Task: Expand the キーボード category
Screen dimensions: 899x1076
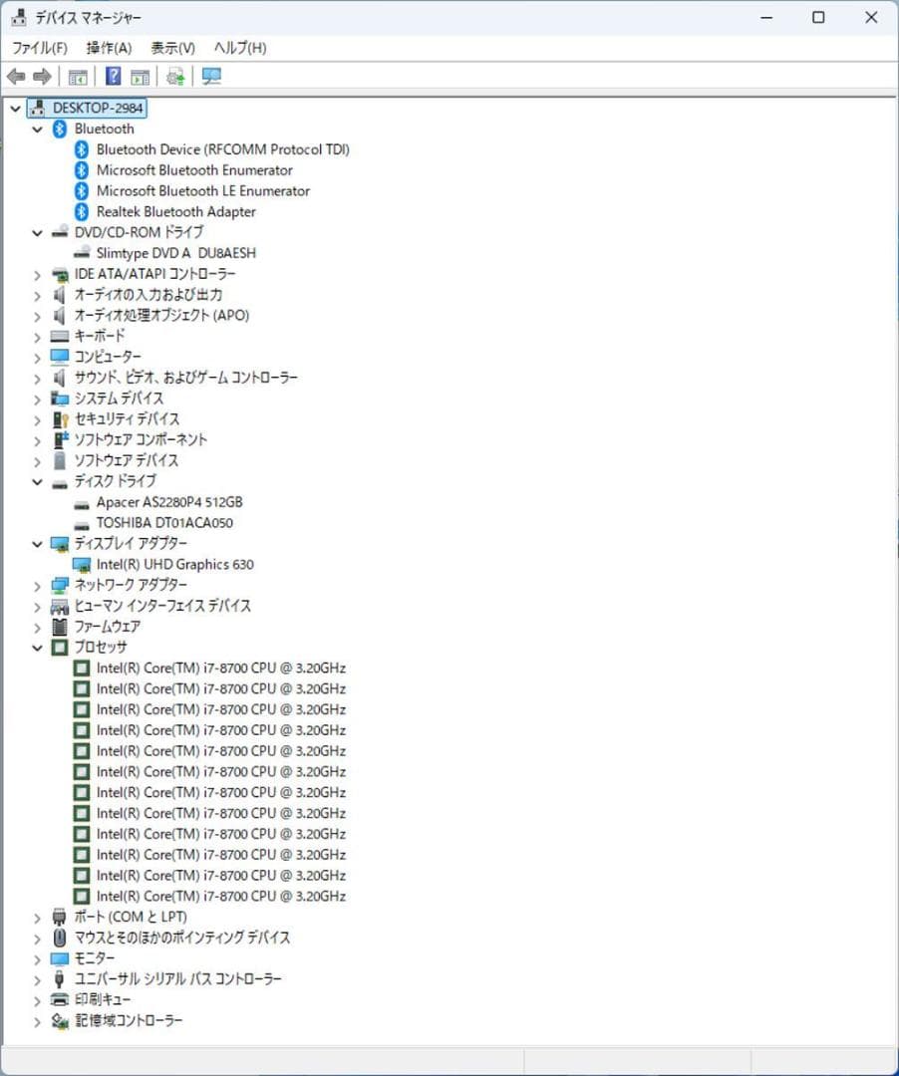Action: point(37,337)
